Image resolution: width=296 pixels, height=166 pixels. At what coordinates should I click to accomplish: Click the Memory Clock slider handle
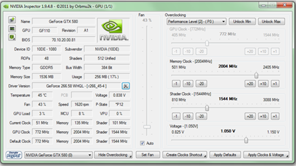[256, 75]
